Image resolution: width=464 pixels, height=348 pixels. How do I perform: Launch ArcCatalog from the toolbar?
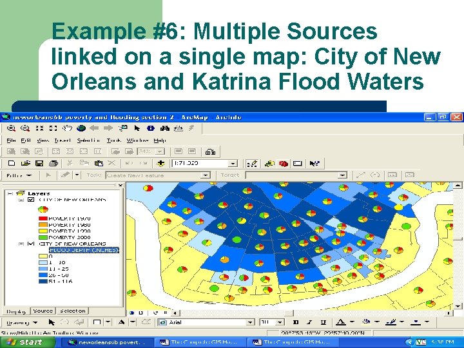tap(269, 163)
